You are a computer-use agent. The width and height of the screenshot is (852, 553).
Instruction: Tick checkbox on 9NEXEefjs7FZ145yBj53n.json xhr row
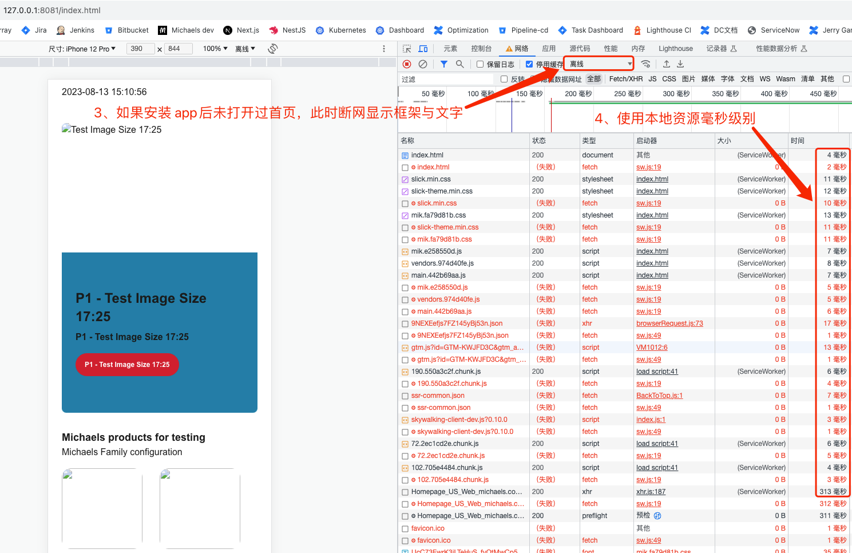pos(405,324)
